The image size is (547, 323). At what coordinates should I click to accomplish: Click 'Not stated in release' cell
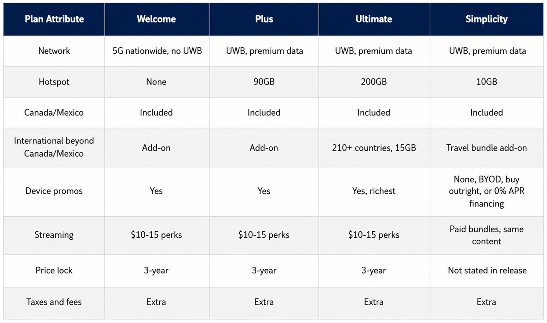coord(486,271)
